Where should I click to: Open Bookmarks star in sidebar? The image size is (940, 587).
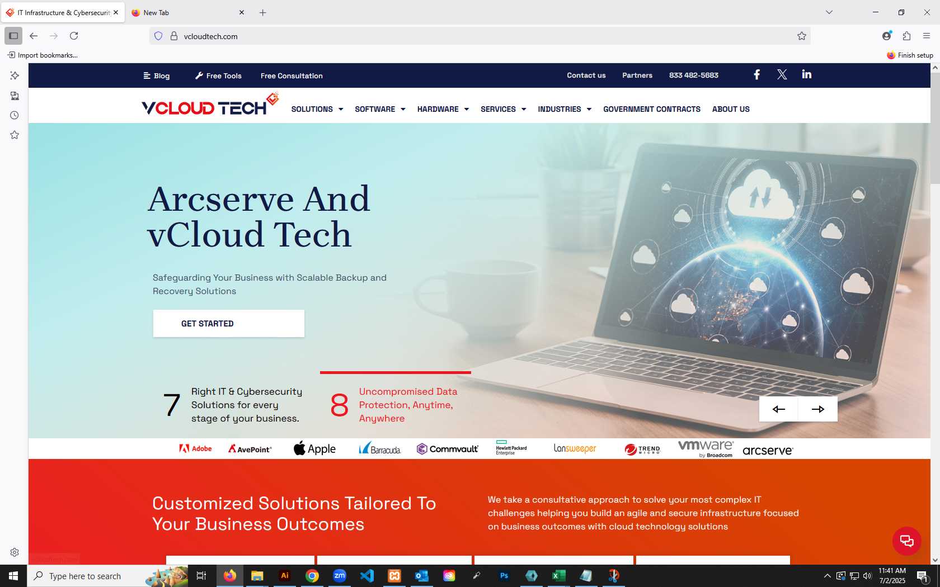pos(15,135)
